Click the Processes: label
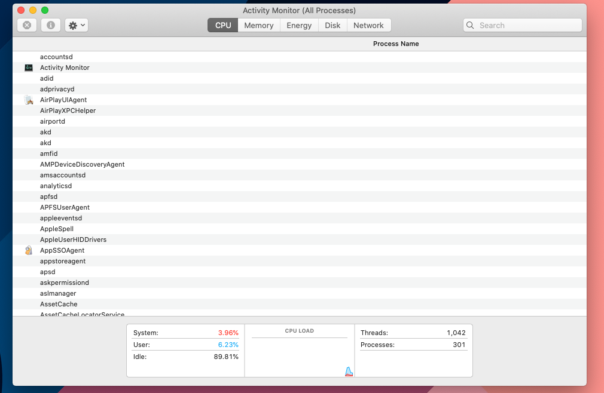This screenshot has width=604, height=393. pyautogui.click(x=377, y=345)
